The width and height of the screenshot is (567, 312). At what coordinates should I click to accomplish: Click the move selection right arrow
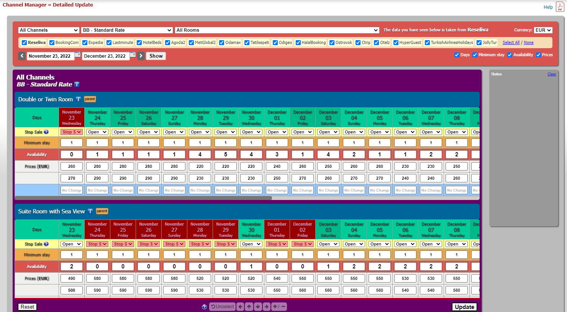tap(267, 307)
